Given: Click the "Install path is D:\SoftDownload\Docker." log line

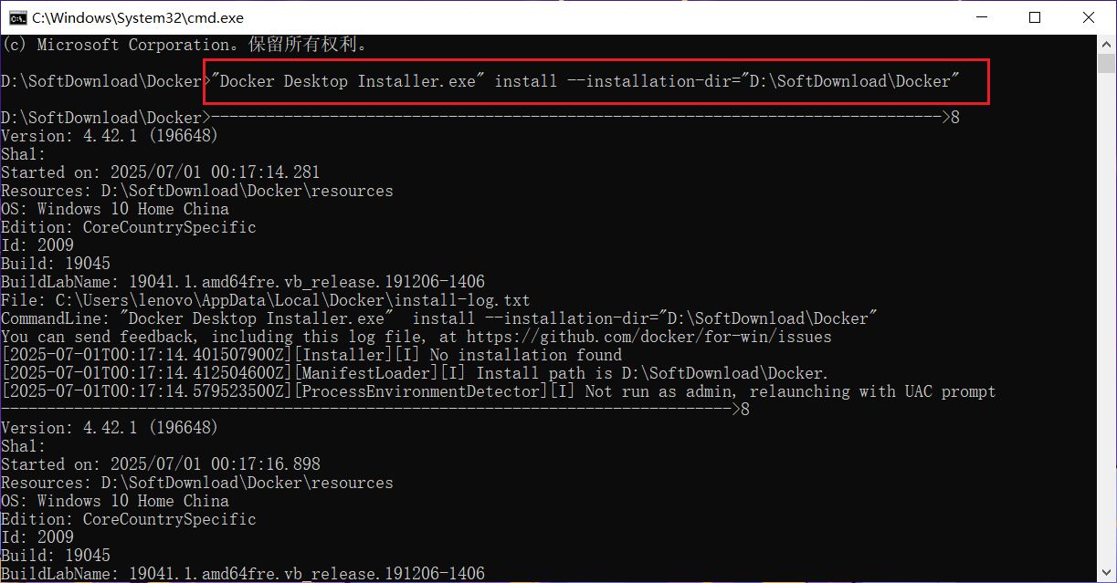Looking at the screenshot, I should click(415, 373).
